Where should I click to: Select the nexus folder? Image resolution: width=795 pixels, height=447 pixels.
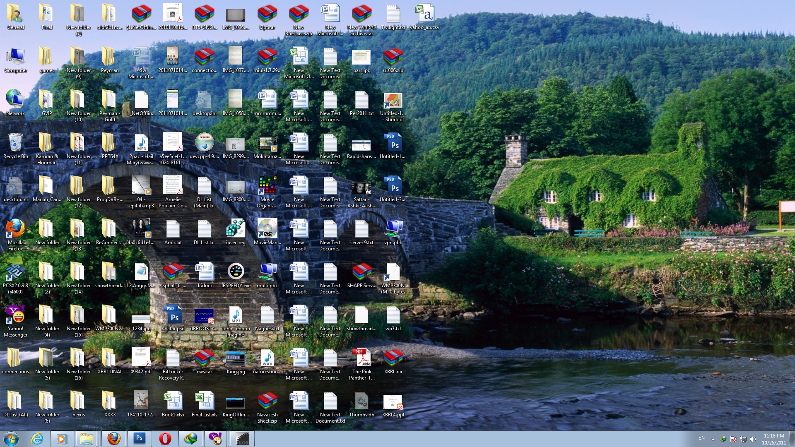79,404
